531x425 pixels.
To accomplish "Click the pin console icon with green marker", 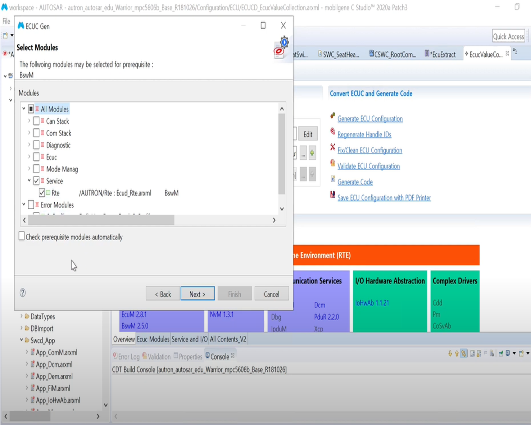I will tap(501, 353).
